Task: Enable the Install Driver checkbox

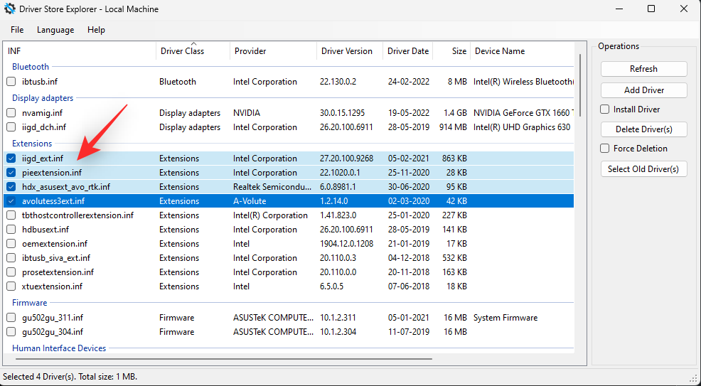Action: [605, 109]
